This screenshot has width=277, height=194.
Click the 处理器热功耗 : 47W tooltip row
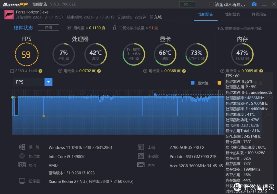pos(242,120)
